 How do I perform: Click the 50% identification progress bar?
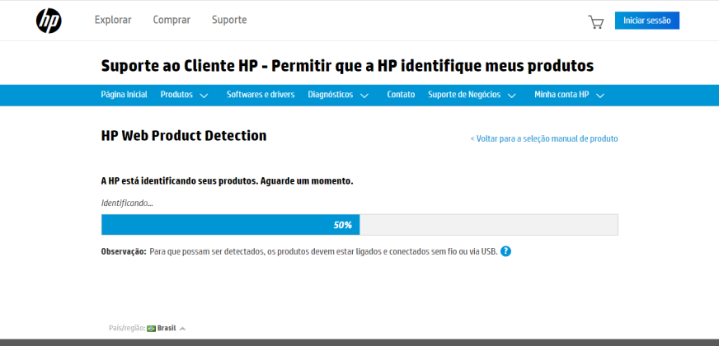(x=359, y=225)
